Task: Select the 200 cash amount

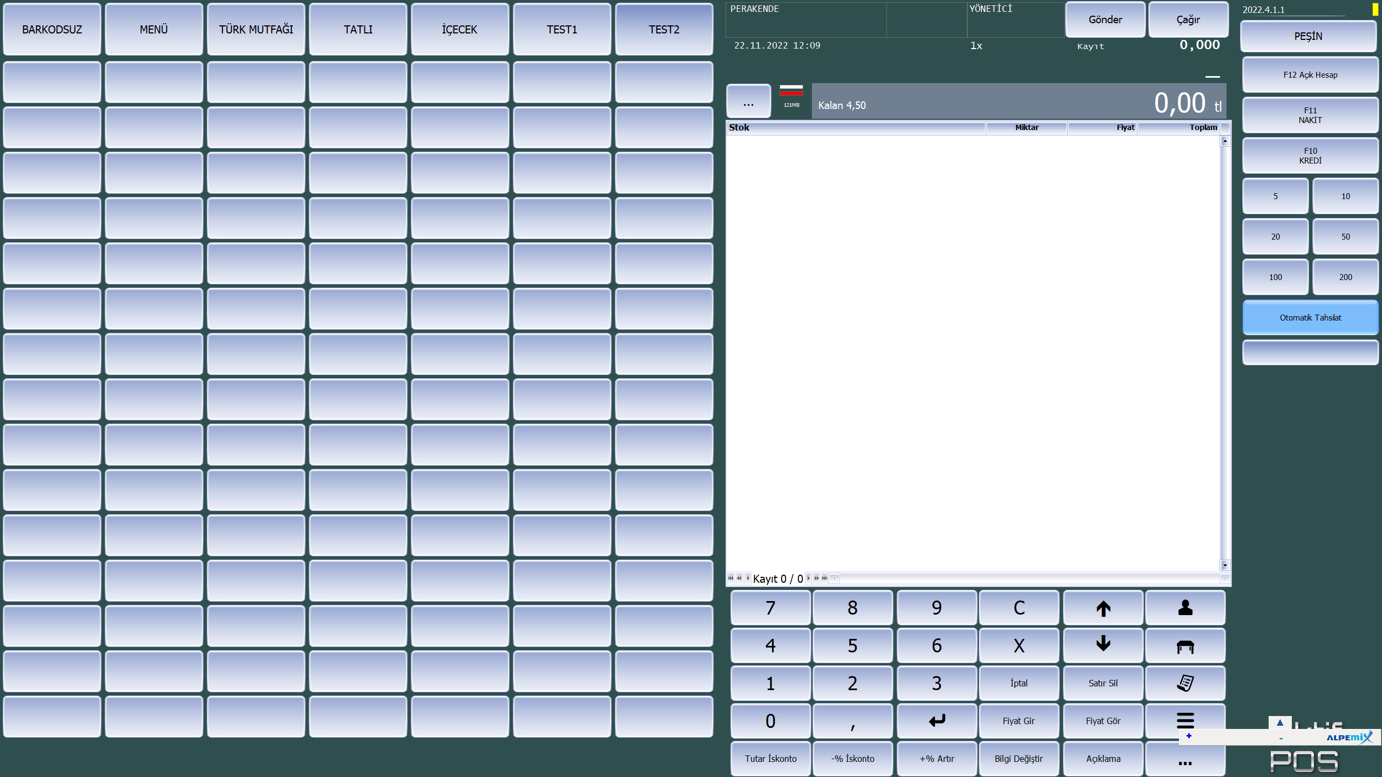Action: click(x=1345, y=277)
